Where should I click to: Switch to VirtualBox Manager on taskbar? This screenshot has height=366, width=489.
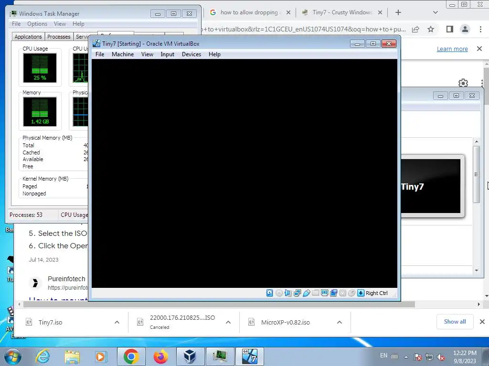click(x=190, y=356)
